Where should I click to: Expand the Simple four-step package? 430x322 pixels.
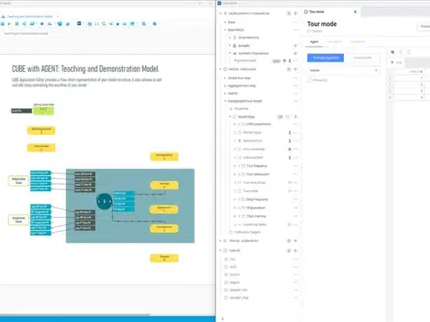pyautogui.click(x=226, y=78)
